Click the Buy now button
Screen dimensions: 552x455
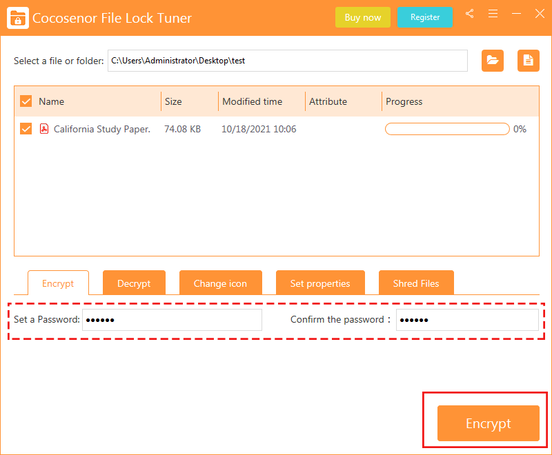pos(363,17)
